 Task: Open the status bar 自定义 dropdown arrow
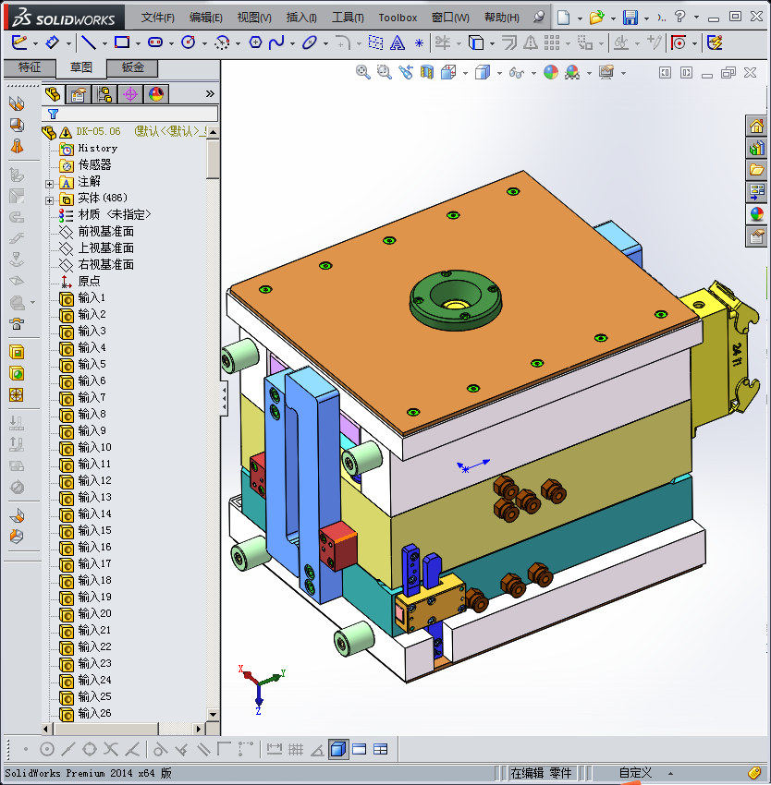coord(670,774)
